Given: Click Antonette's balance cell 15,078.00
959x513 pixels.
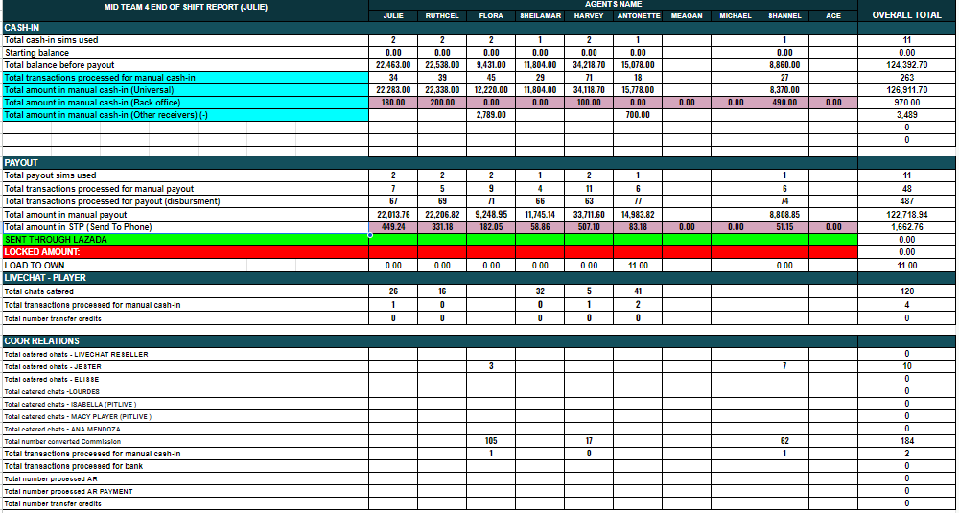Looking at the screenshot, I should (x=638, y=65).
